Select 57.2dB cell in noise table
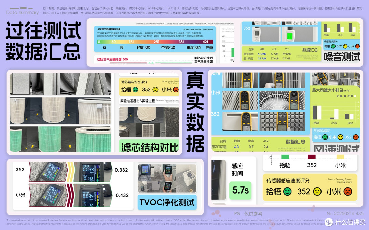Viewport: 369px width, 230px height. coord(262,54)
